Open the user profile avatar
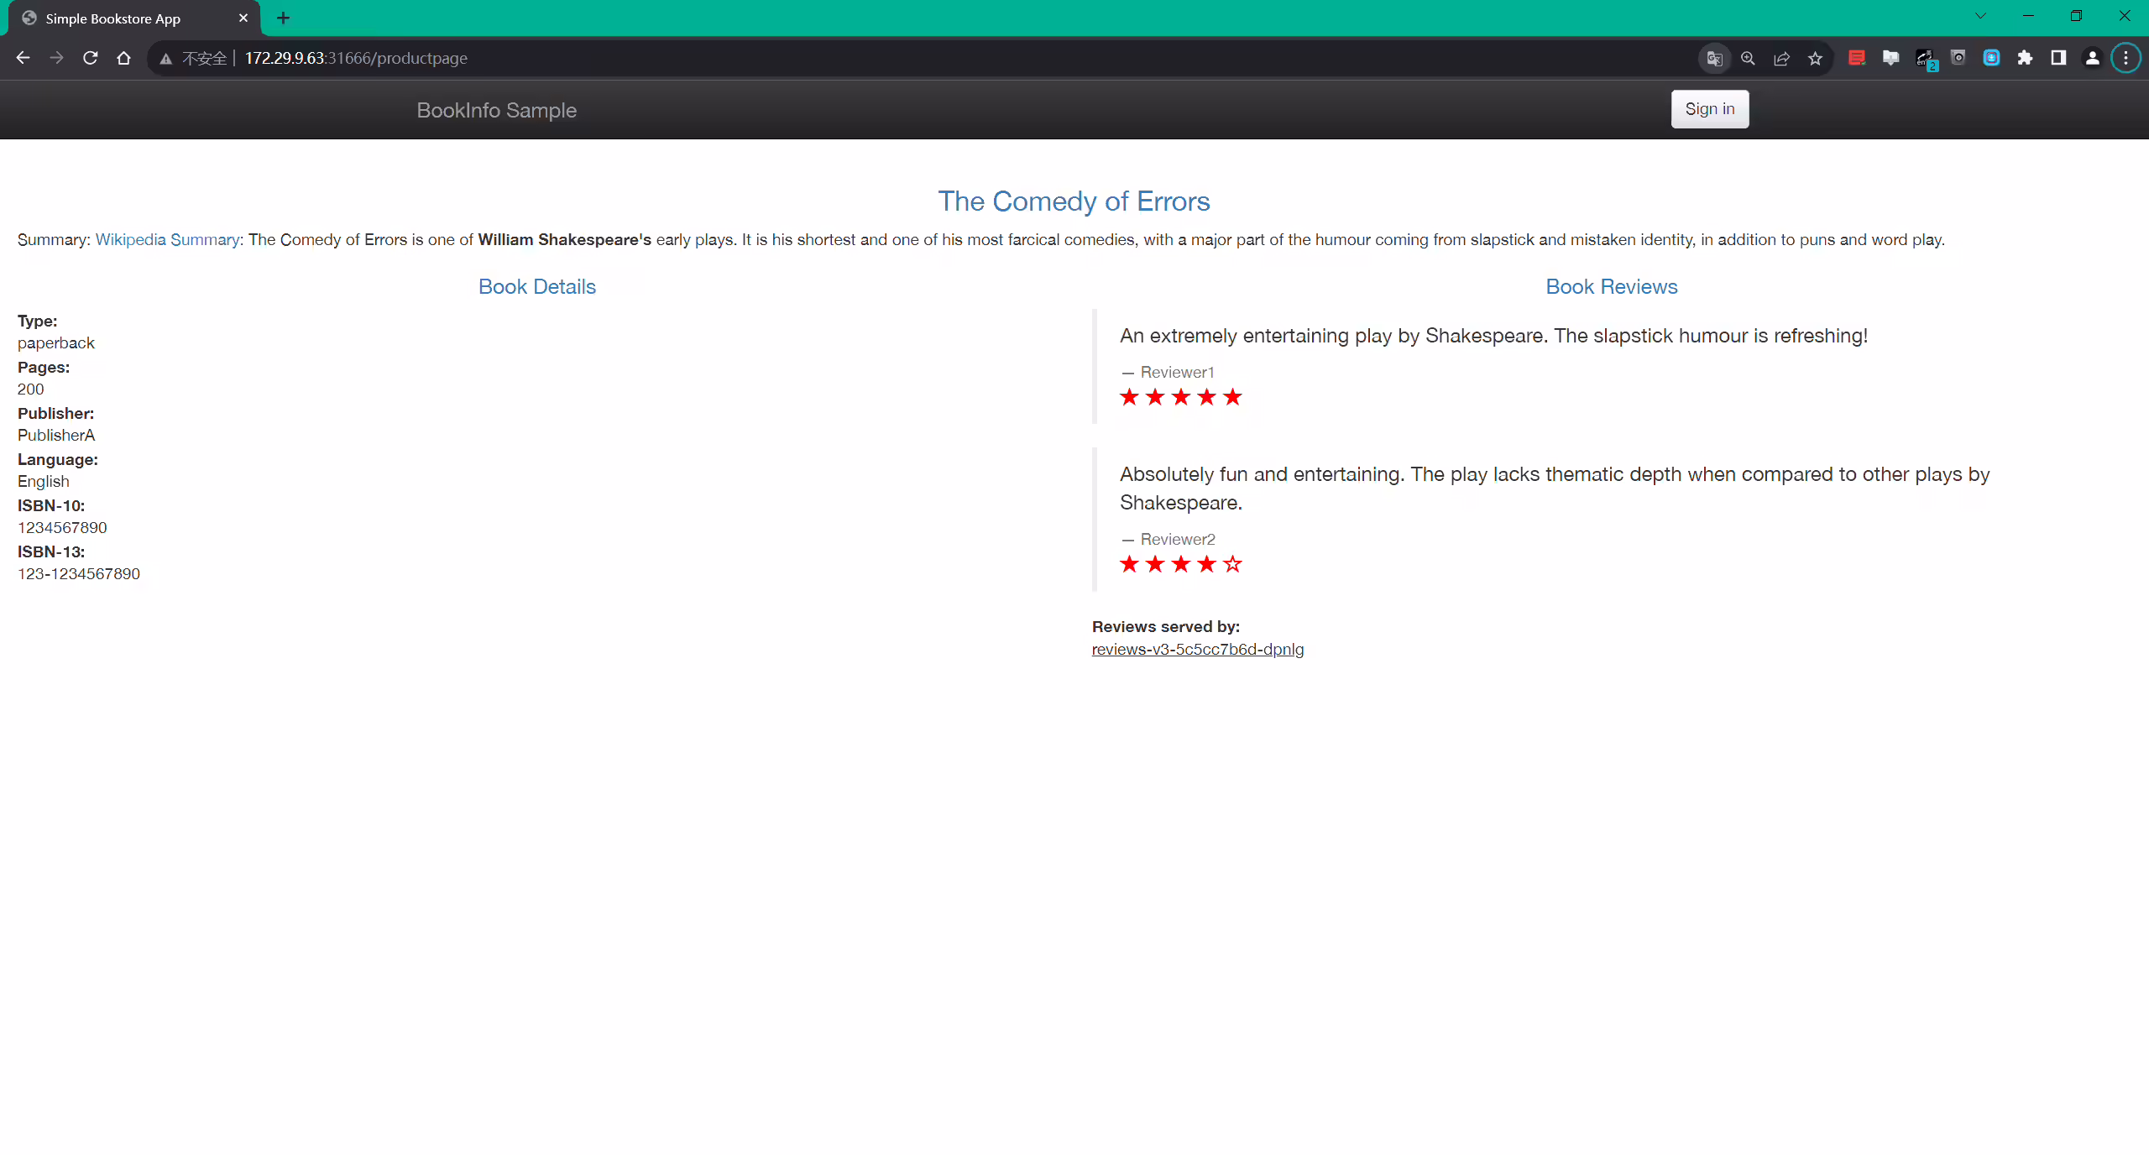The width and height of the screenshot is (2149, 1155). 2092,58
